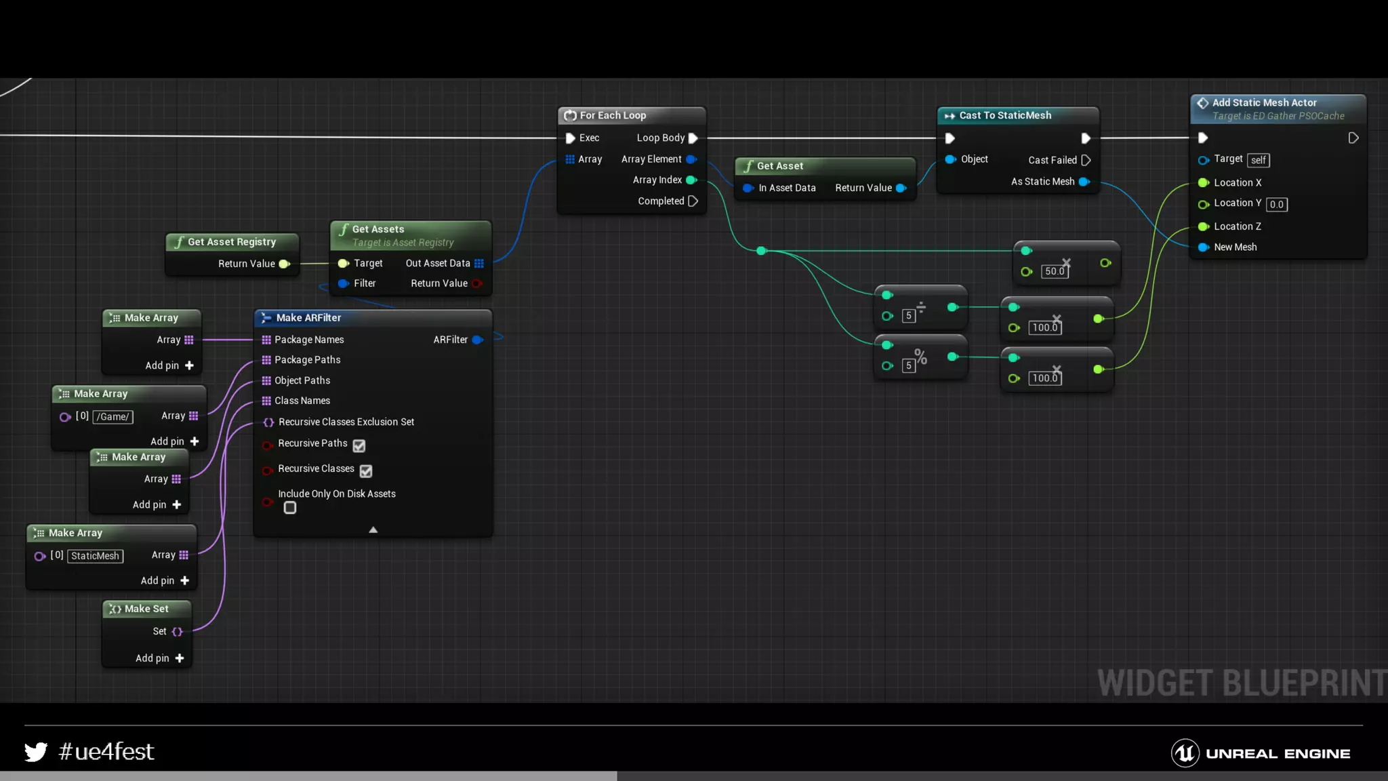Click the Completed execution pin

(693, 201)
